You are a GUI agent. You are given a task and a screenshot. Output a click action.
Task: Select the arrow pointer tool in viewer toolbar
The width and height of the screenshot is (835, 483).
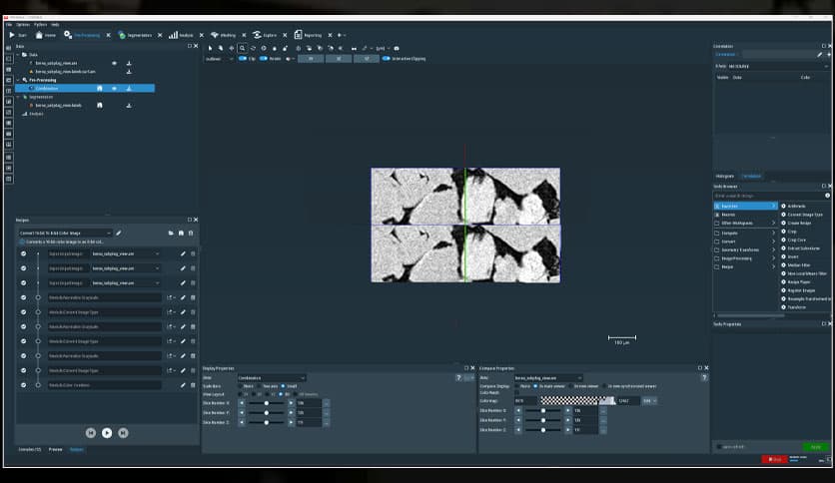click(210, 48)
